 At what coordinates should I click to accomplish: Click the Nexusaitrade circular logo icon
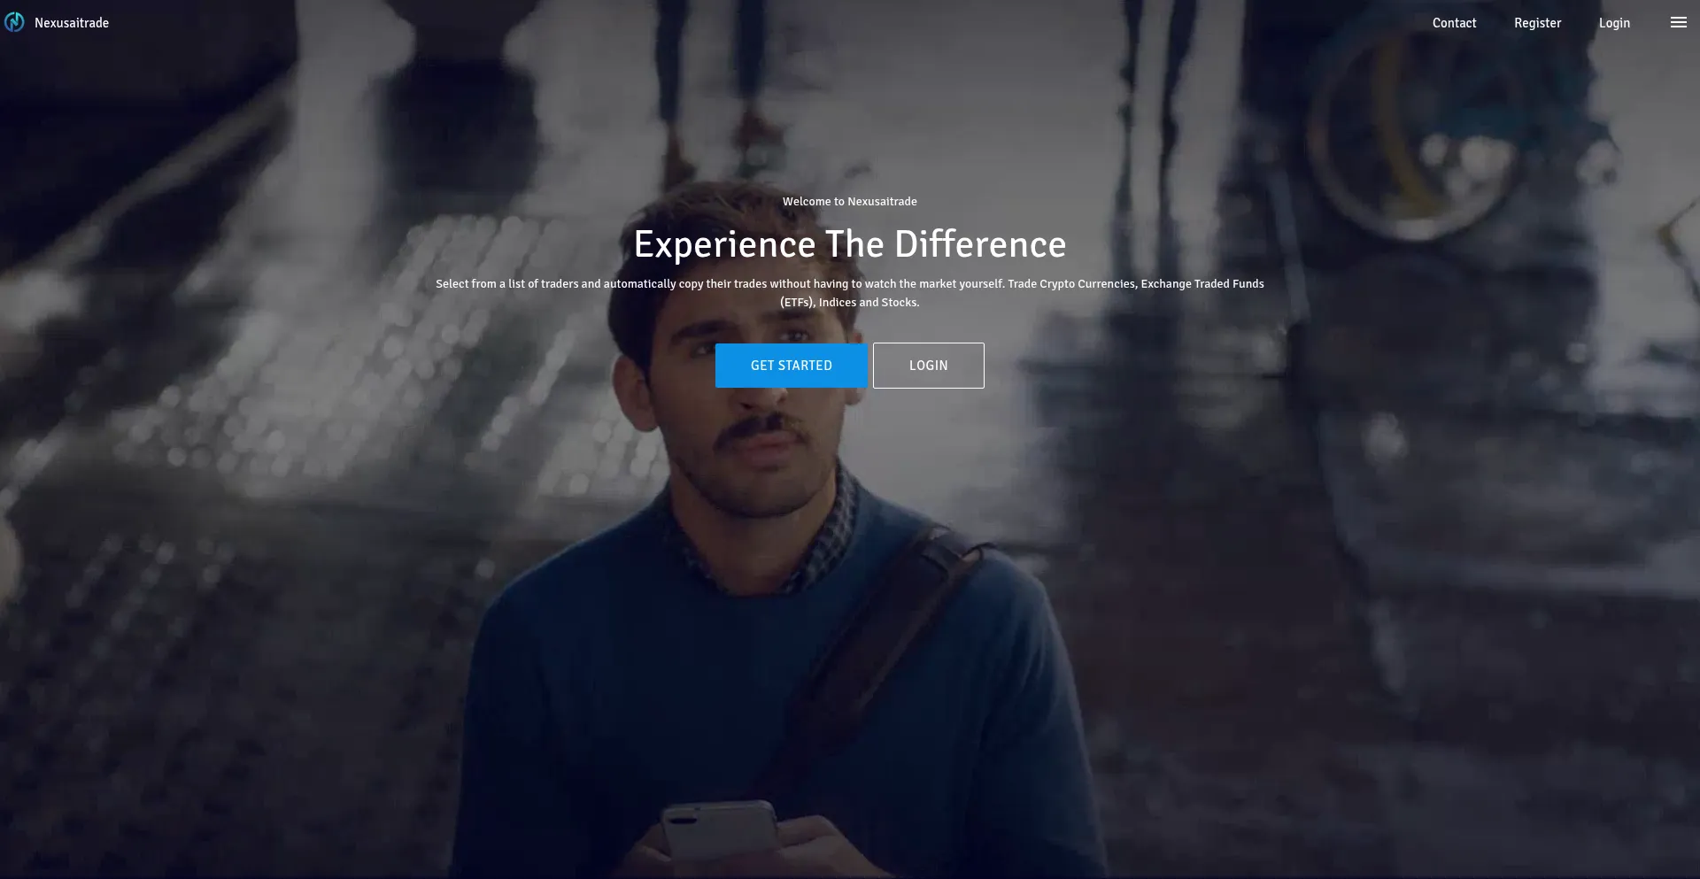(x=14, y=22)
